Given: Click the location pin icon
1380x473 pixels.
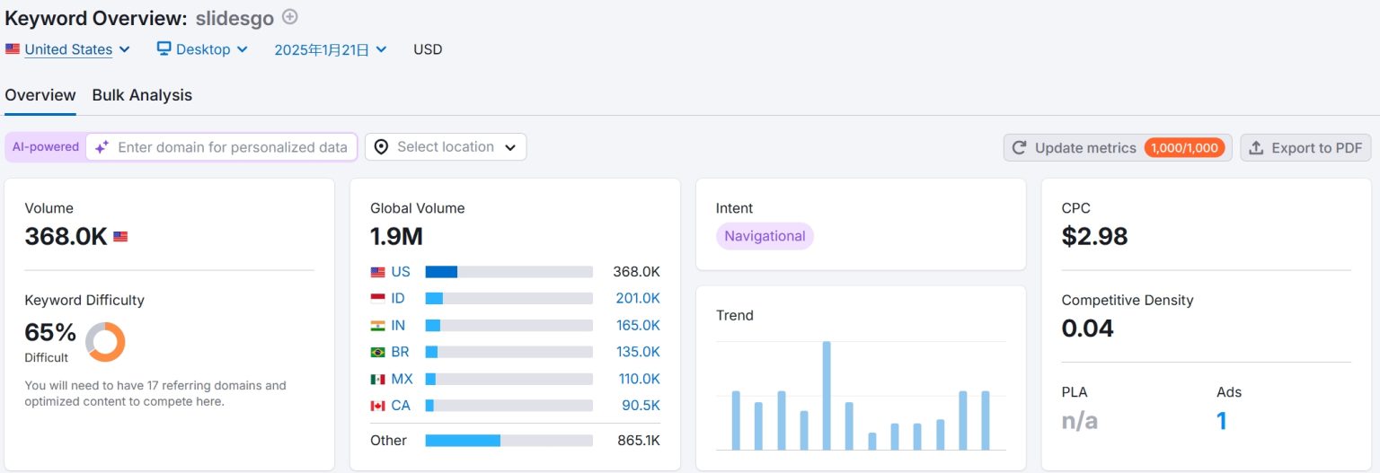Looking at the screenshot, I should 381,147.
